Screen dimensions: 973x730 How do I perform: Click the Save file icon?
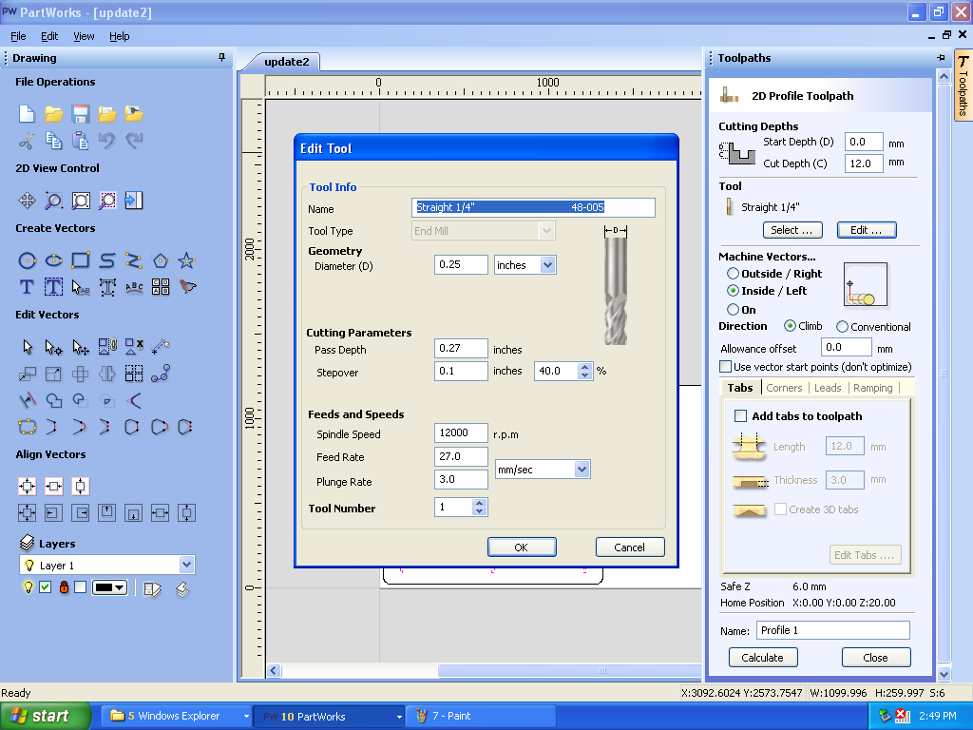pos(80,114)
